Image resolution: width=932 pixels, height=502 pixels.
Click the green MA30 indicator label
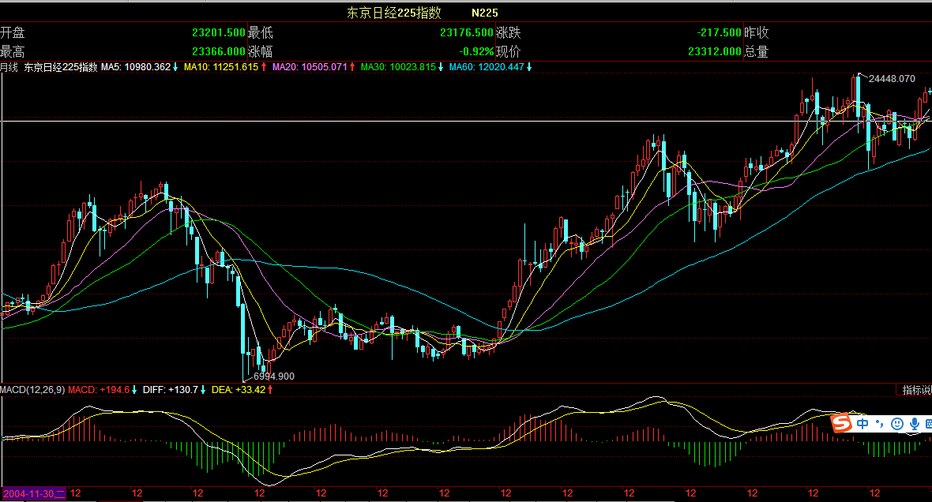398,67
